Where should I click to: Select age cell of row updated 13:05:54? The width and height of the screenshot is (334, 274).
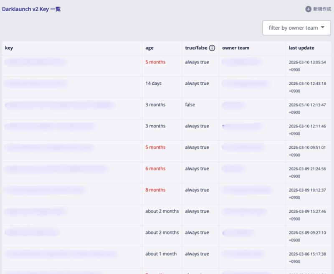click(155, 62)
